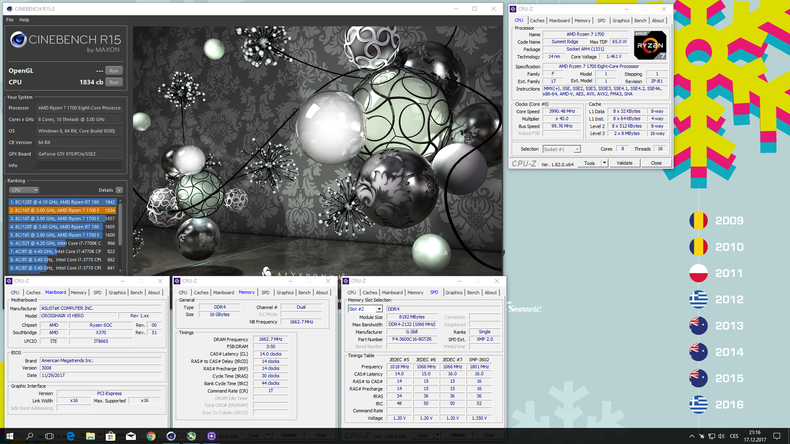Image resolution: width=790 pixels, height=444 pixels.
Task: Switch to Mainboard tab in top CPU-Z
Action: coord(559,21)
